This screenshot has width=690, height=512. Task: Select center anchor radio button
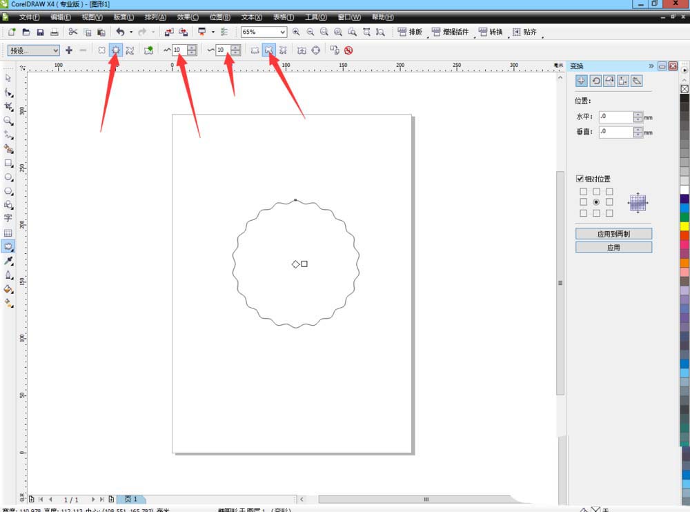click(x=596, y=201)
